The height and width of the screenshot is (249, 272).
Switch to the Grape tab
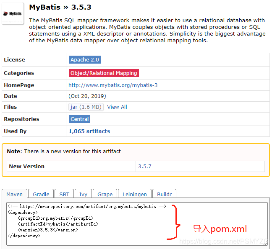pos(105,194)
